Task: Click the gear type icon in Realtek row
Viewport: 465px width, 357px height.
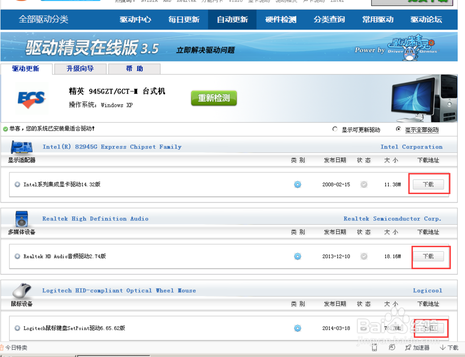Action: point(298,256)
